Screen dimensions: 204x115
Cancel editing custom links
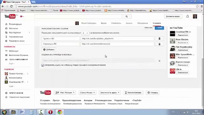point(149,28)
